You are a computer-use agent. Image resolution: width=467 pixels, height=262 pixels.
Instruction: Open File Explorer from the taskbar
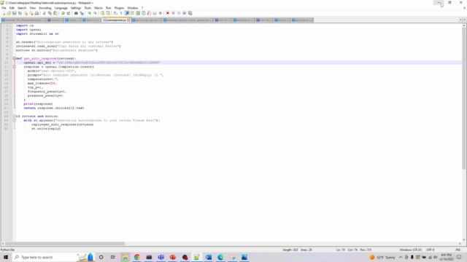pyautogui.click(x=125, y=257)
